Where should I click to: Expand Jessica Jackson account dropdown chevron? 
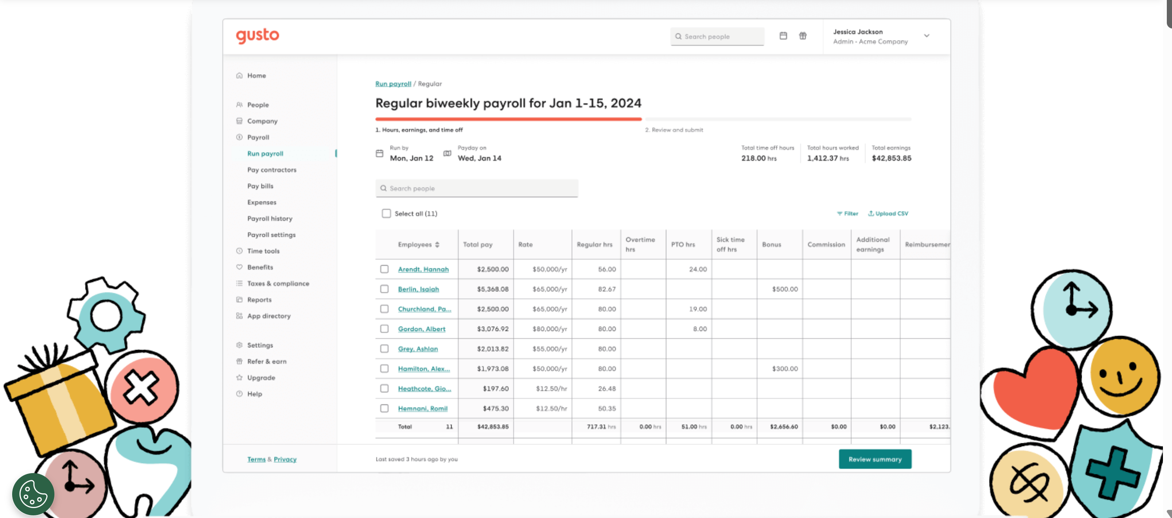[x=927, y=36]
